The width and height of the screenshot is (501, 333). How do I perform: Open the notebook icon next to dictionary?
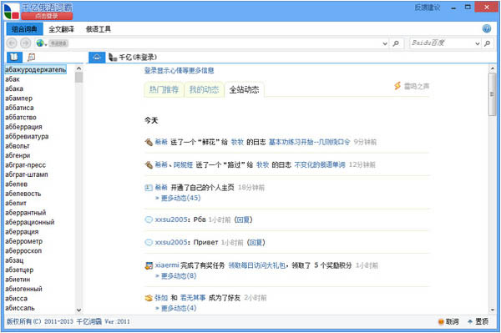[32, 57]
